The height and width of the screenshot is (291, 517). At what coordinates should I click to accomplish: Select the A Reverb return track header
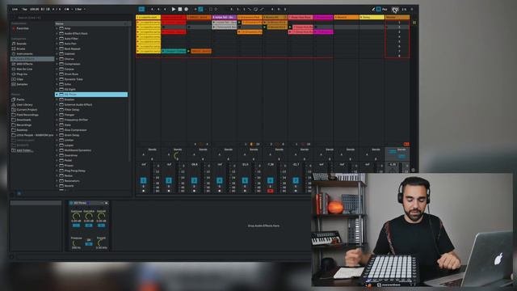pos(347,17)
